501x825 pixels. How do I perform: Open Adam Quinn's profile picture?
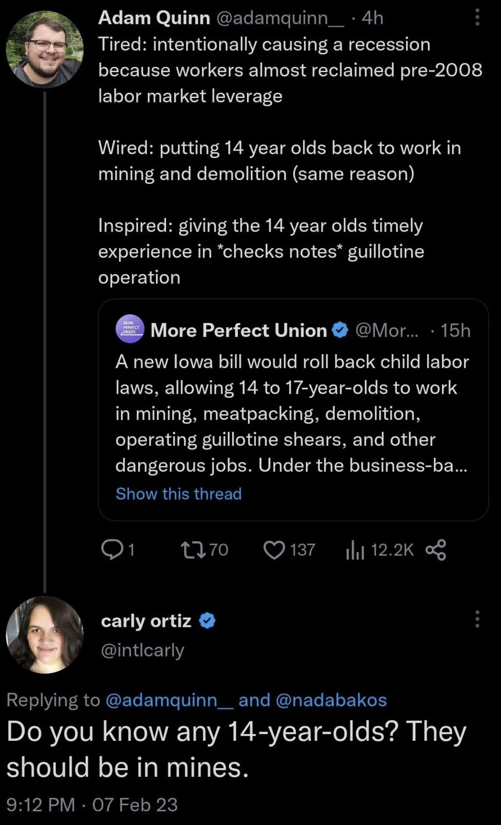pyautogui.click(x=45, y=49)
